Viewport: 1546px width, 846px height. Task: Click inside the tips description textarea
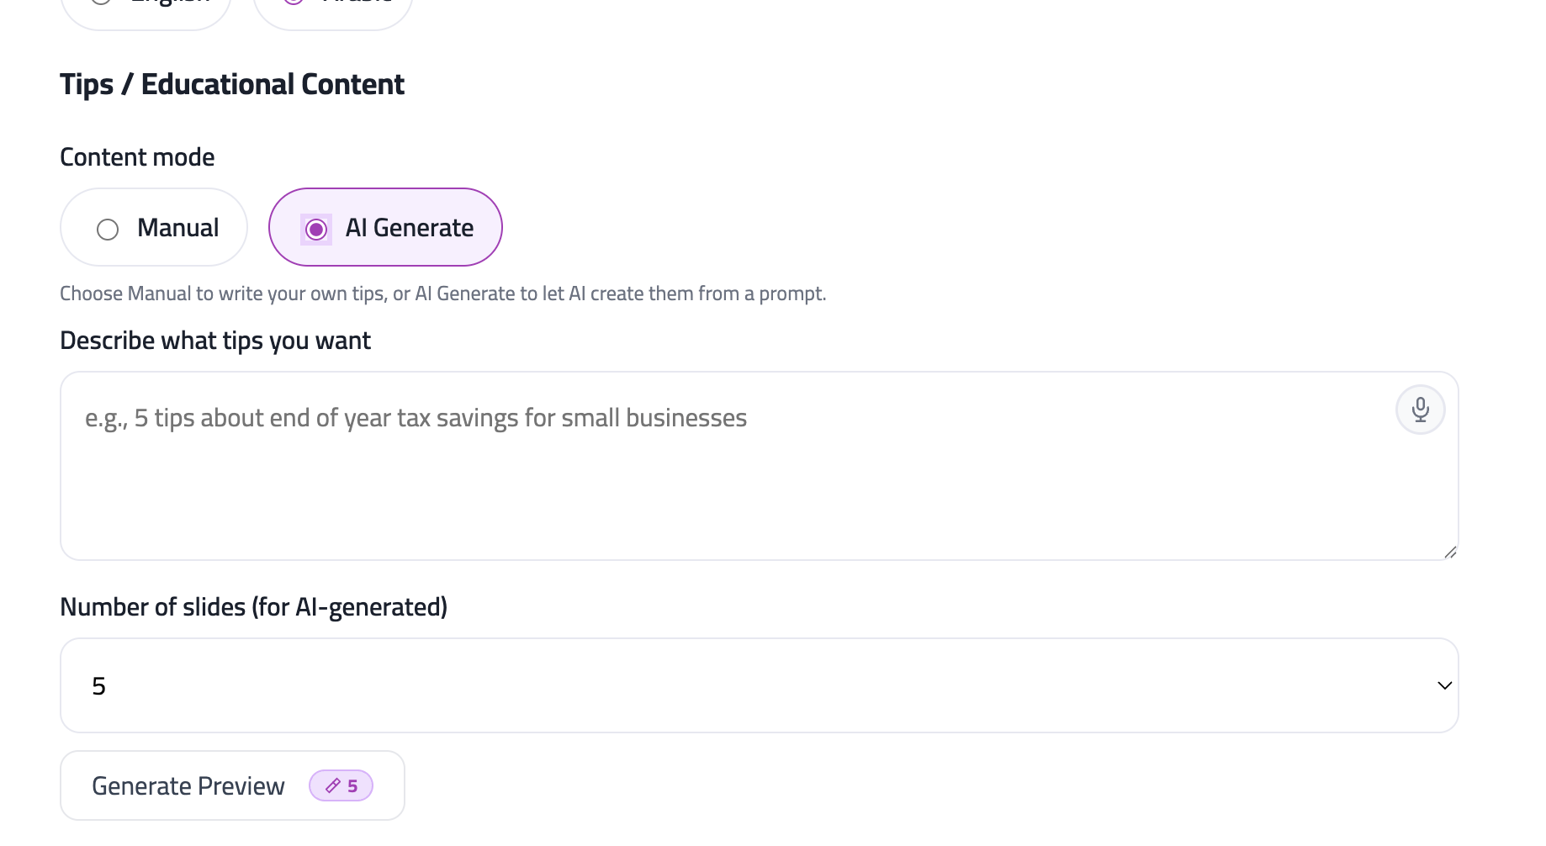coord(673,463)
